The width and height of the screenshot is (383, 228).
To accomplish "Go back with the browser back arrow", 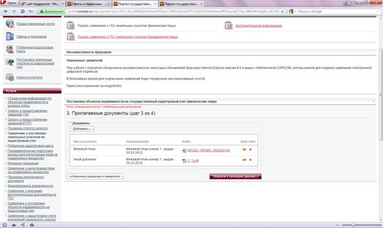I will [6, 12].
